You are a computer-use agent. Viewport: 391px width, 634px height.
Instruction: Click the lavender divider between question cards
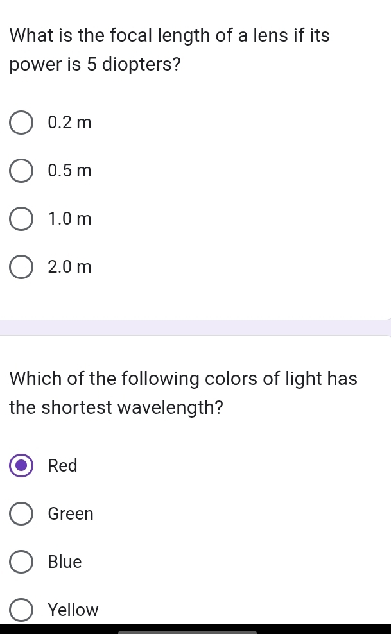tap(195, 327)
